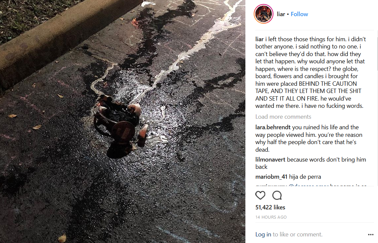Click the 14 hours ago timestamp
This screenshot has height=243, width=378.
coord(271,217)
